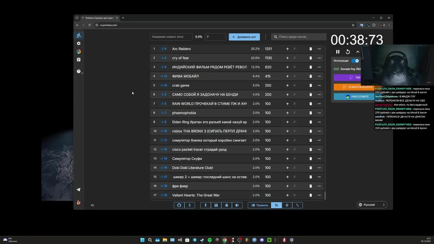
Task: Select the Arc Raiders lot name
Action: point(181,49)
